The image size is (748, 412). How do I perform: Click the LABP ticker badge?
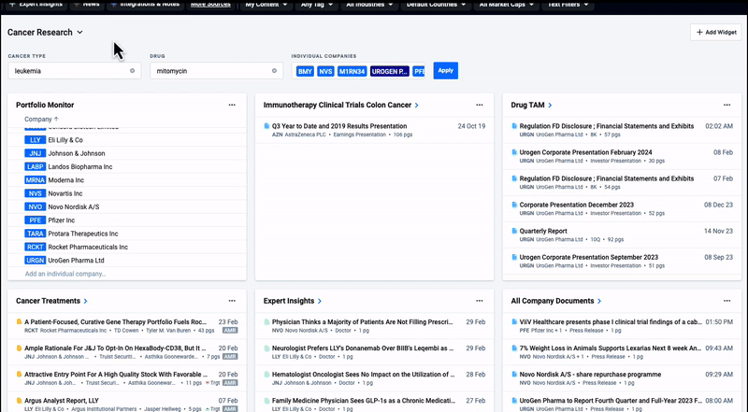35,167
